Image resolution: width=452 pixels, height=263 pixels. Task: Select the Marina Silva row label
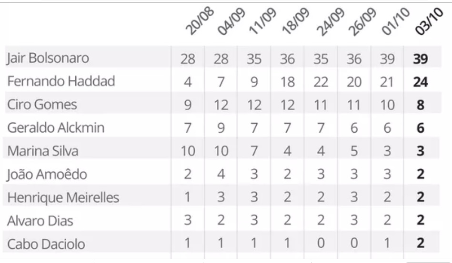coord(43,151)
